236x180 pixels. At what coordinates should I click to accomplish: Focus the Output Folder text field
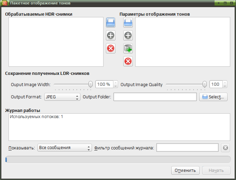pos(155,97)
